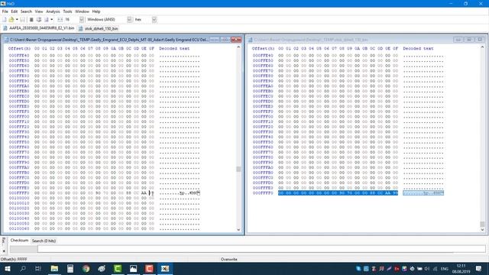Viewport: 489px width, 275px height.
Task: Click the Open file toolbar icon
Action: [x=11, y=20]
